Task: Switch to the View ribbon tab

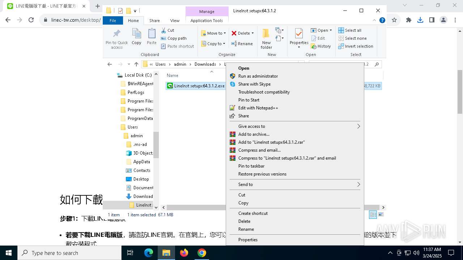Action: click(175, 21)
